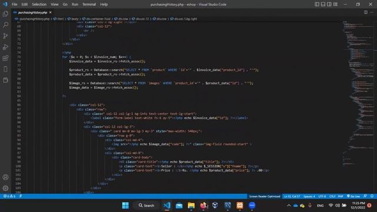Open the Run and Debug view
Viewport: 377px width, 212px height.
[x=5, y=47]
